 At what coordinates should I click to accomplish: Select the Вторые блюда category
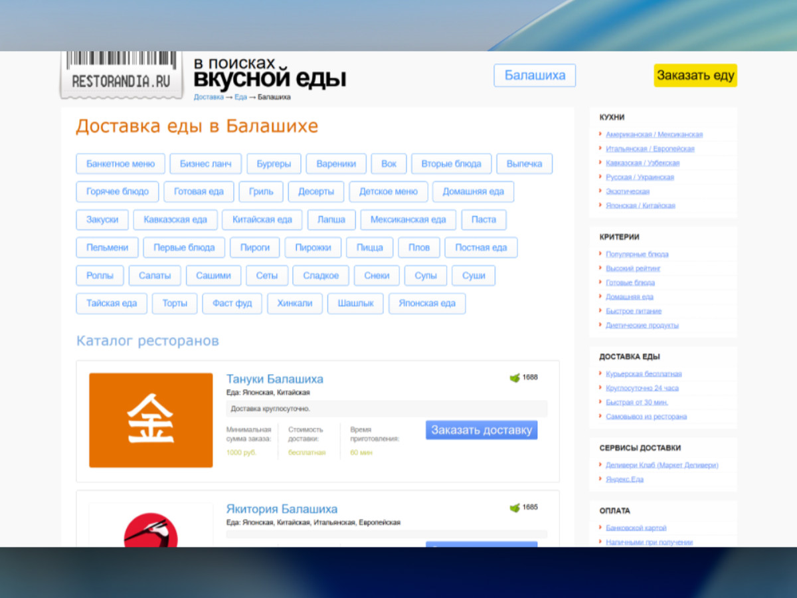click(451, 163)
